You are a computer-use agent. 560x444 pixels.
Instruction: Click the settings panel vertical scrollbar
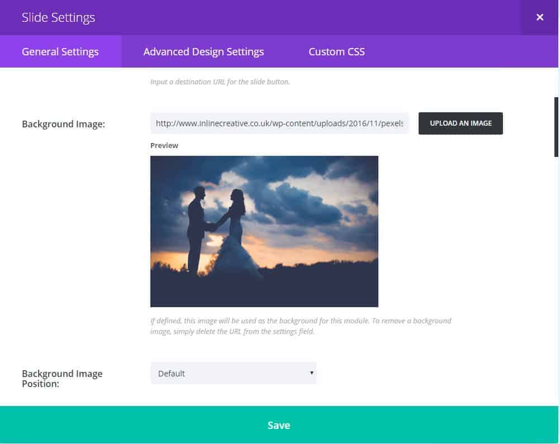coord(556,127)
